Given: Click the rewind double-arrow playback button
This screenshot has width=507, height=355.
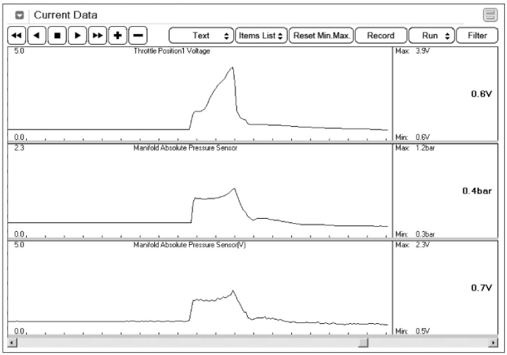Looking at the screenshot, I should (17, 36).
